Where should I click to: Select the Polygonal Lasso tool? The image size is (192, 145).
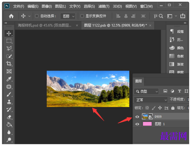pyautogui.click(x=9, y=48)
